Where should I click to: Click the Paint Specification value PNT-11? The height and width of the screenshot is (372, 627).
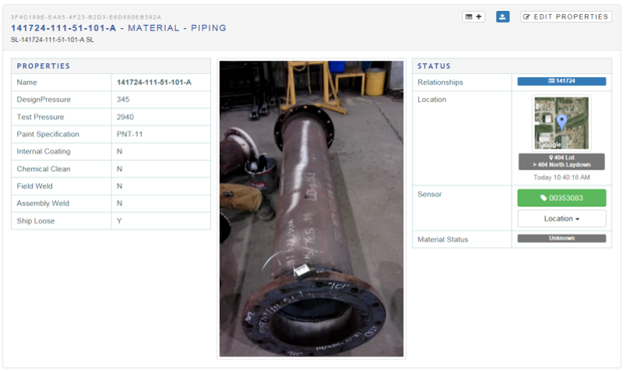[129, 134]
